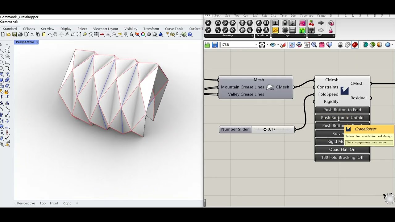This screenshot has width=395, height=222.
Task: Click the Gradient icon in Input panel
Action: point(302,23)
